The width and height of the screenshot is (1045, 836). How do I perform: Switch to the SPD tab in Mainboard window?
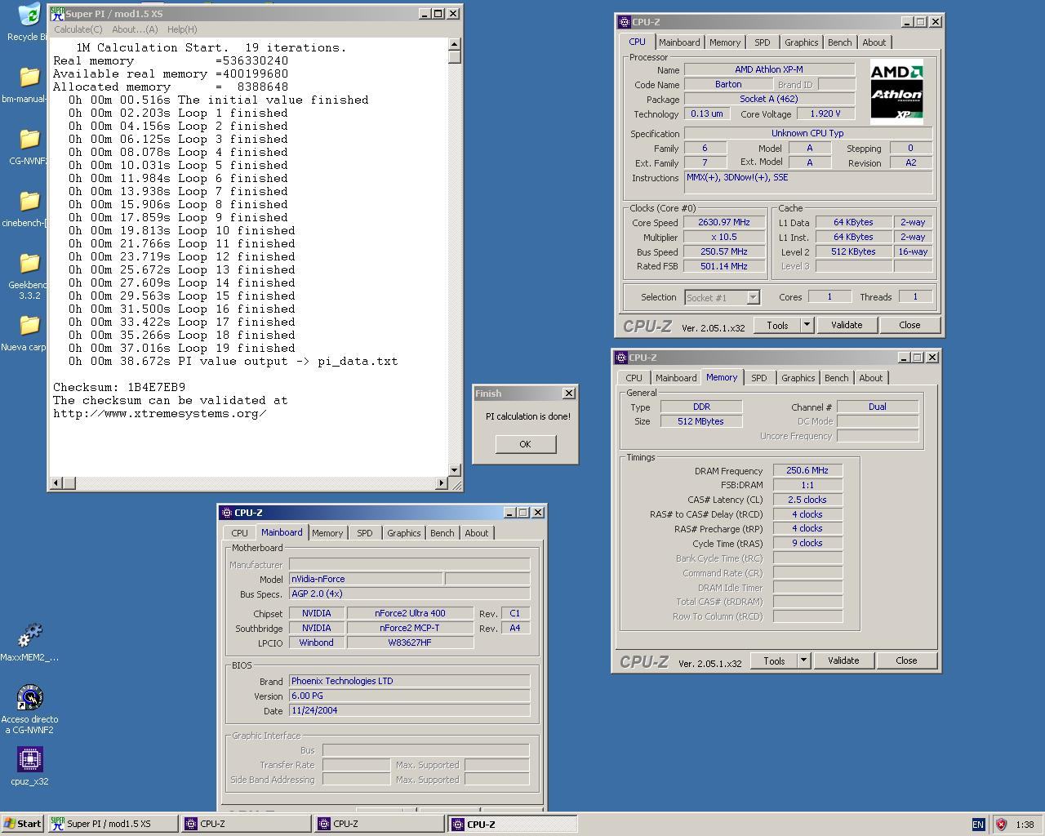[364, 533]
